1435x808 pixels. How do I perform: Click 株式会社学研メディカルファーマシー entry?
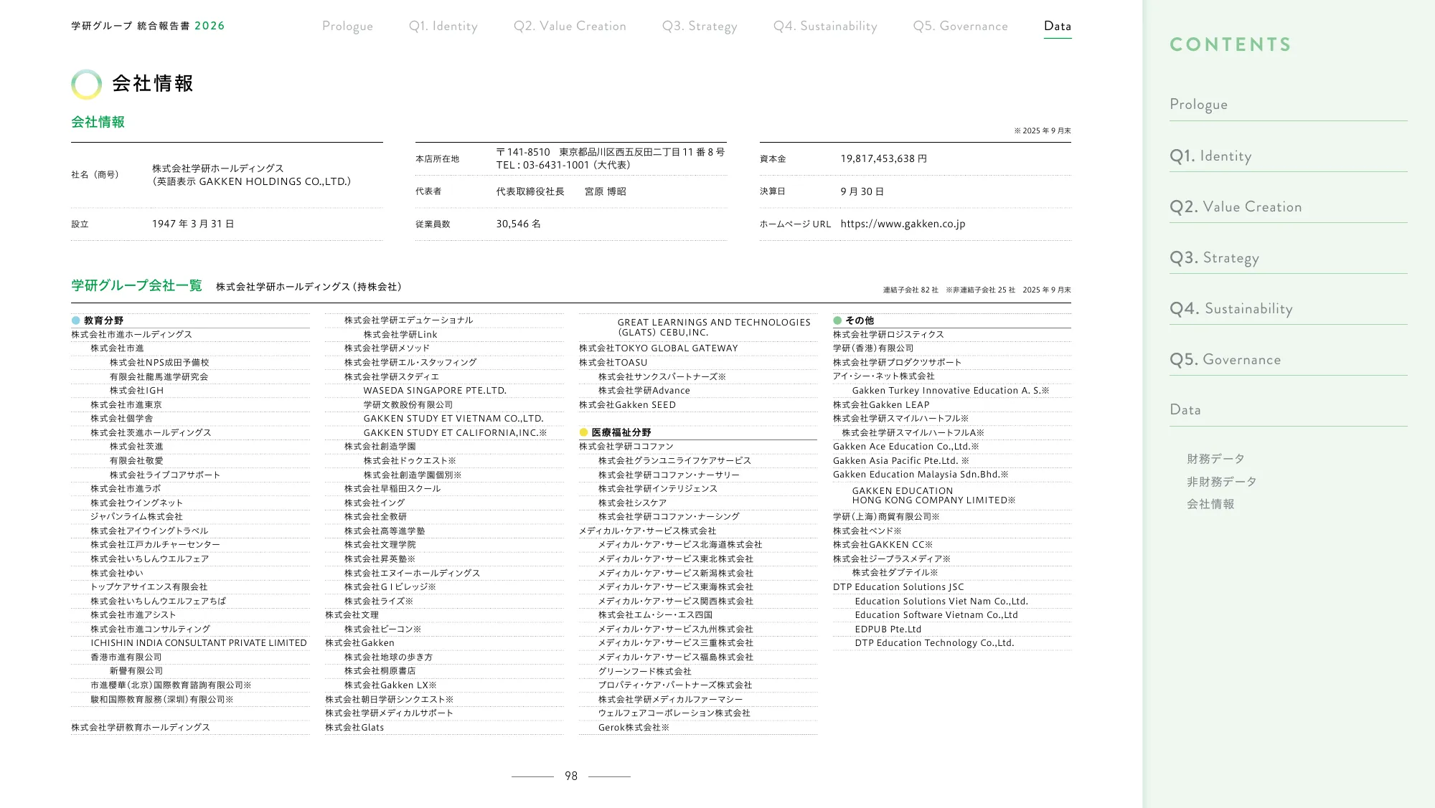click(x=670, y=700)
